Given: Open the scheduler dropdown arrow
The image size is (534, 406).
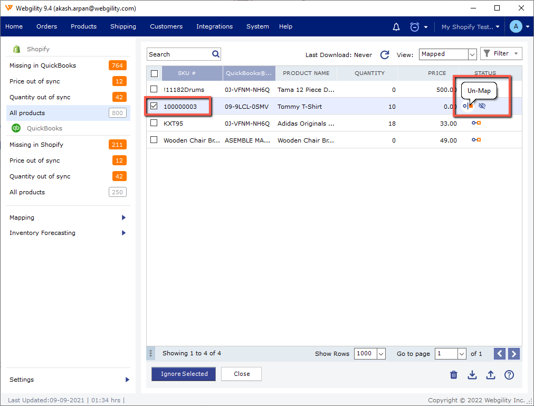Looking at the screenshot, I should click(x=426, y=27).
